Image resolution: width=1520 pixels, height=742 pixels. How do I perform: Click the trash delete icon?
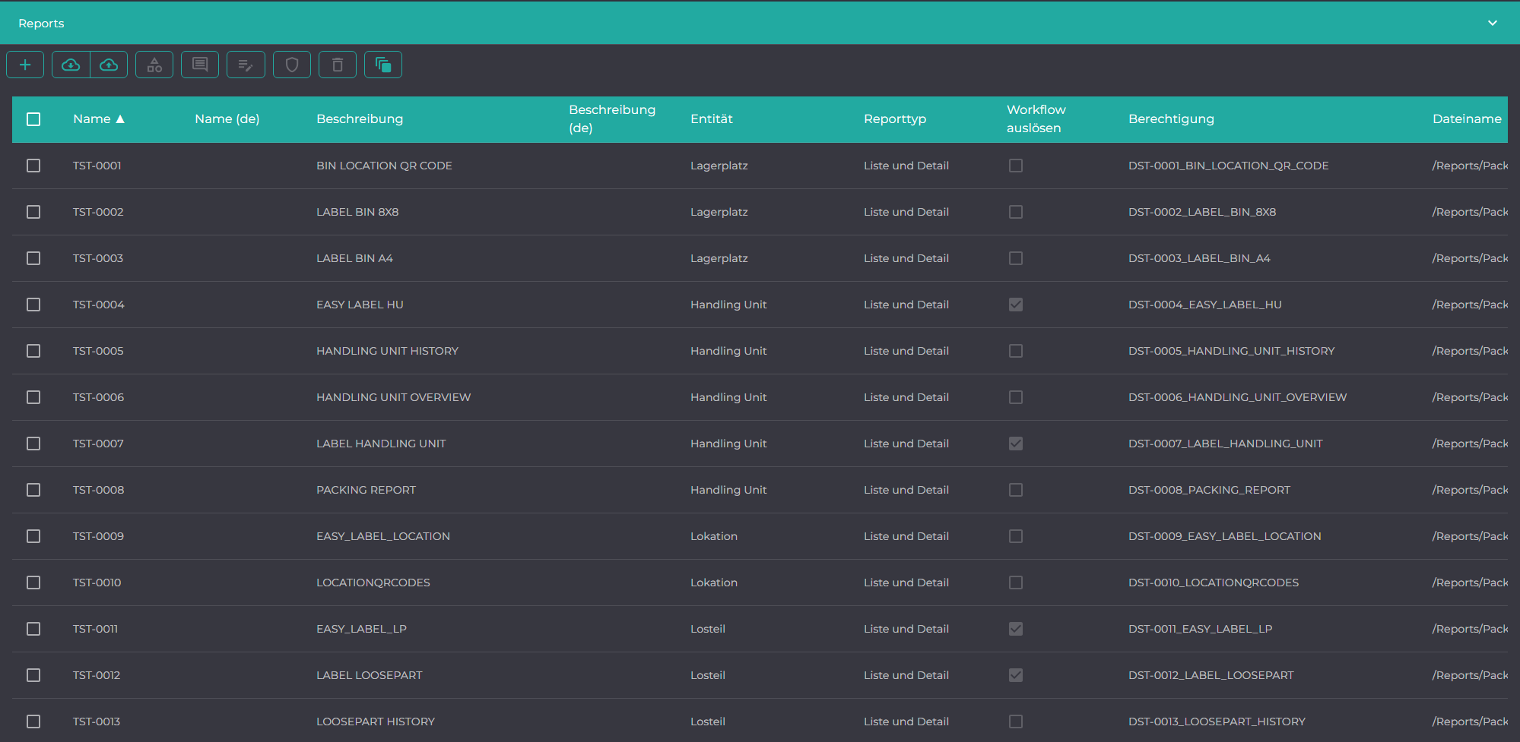click(x=338, y=65)
